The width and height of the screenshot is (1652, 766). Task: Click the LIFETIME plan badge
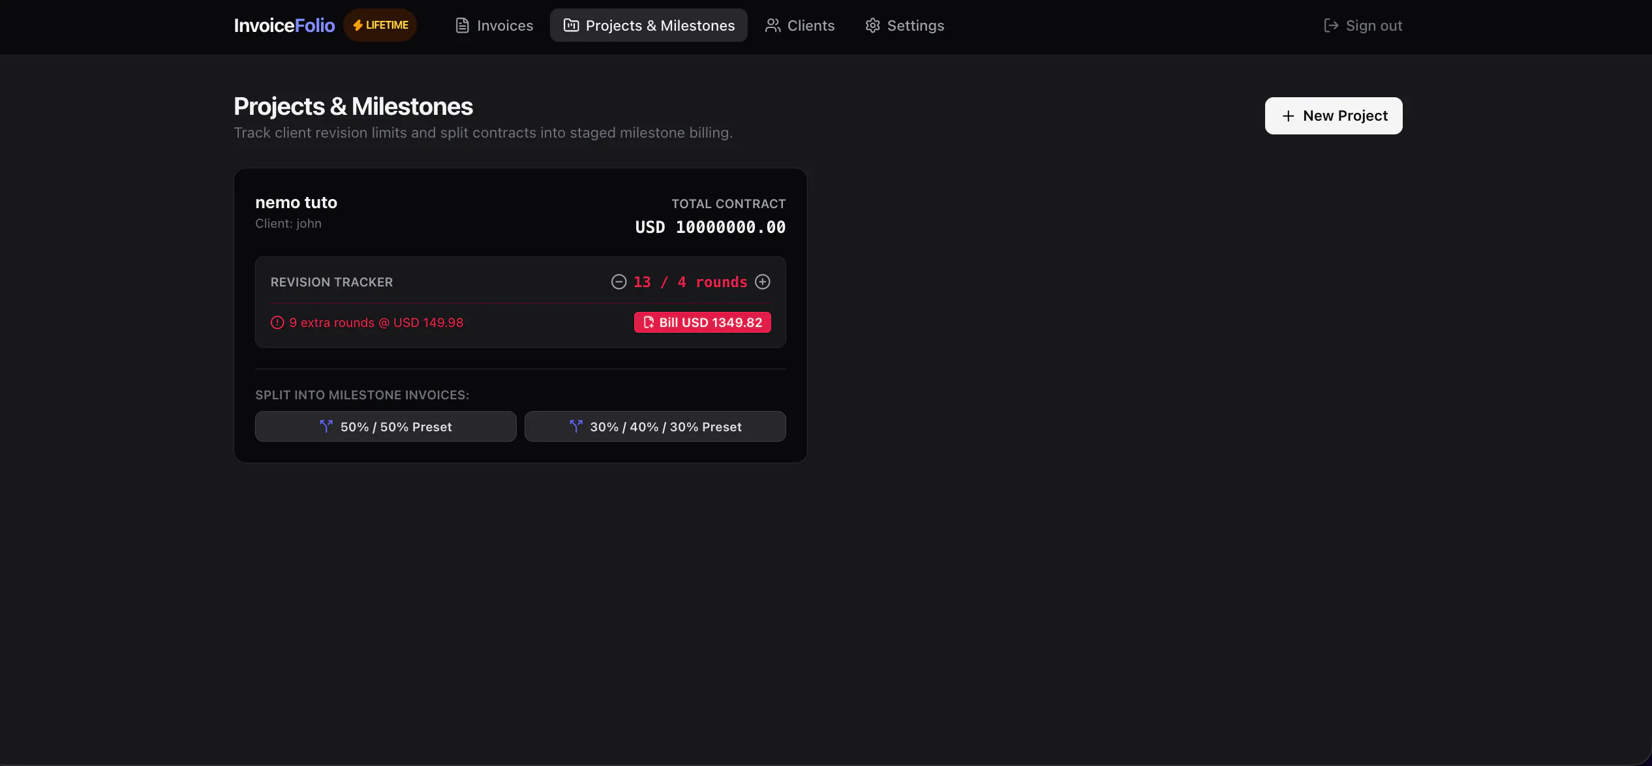[x=380, y=25]
